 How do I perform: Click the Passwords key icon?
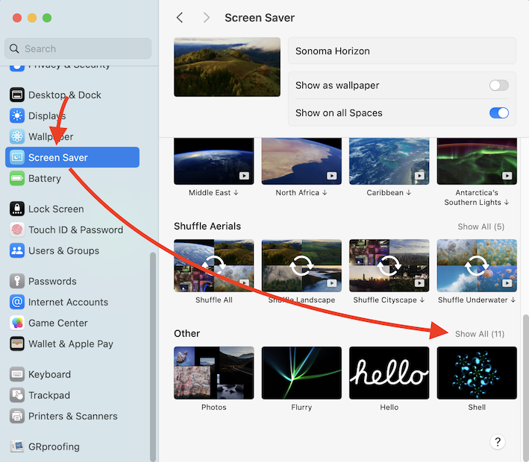pos(17,281)
